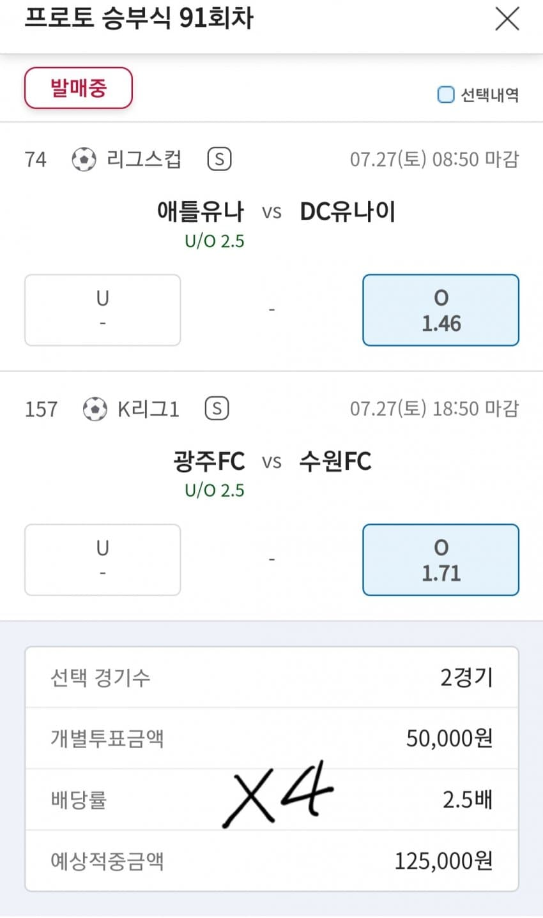Select Under for 애틀유나 vs DC유나이
Screen dimensions: 543x918
(x=102, y=310)
